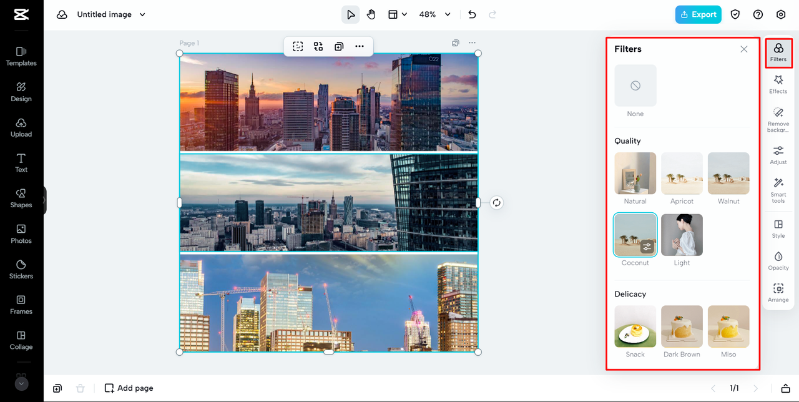Click the rotate handle beside the image
The height and width of the screenshot is (402, 799).
pos(496,202)
